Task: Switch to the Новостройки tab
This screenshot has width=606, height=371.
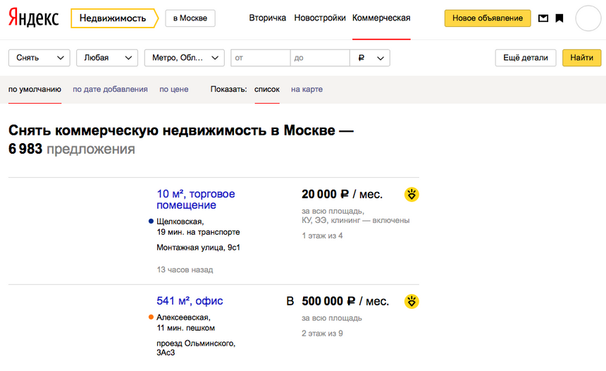Action: 320,18
